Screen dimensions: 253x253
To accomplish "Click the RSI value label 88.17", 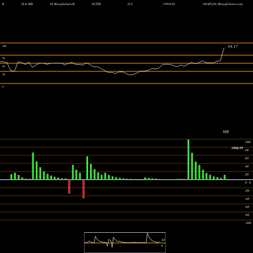I will 233,47.
